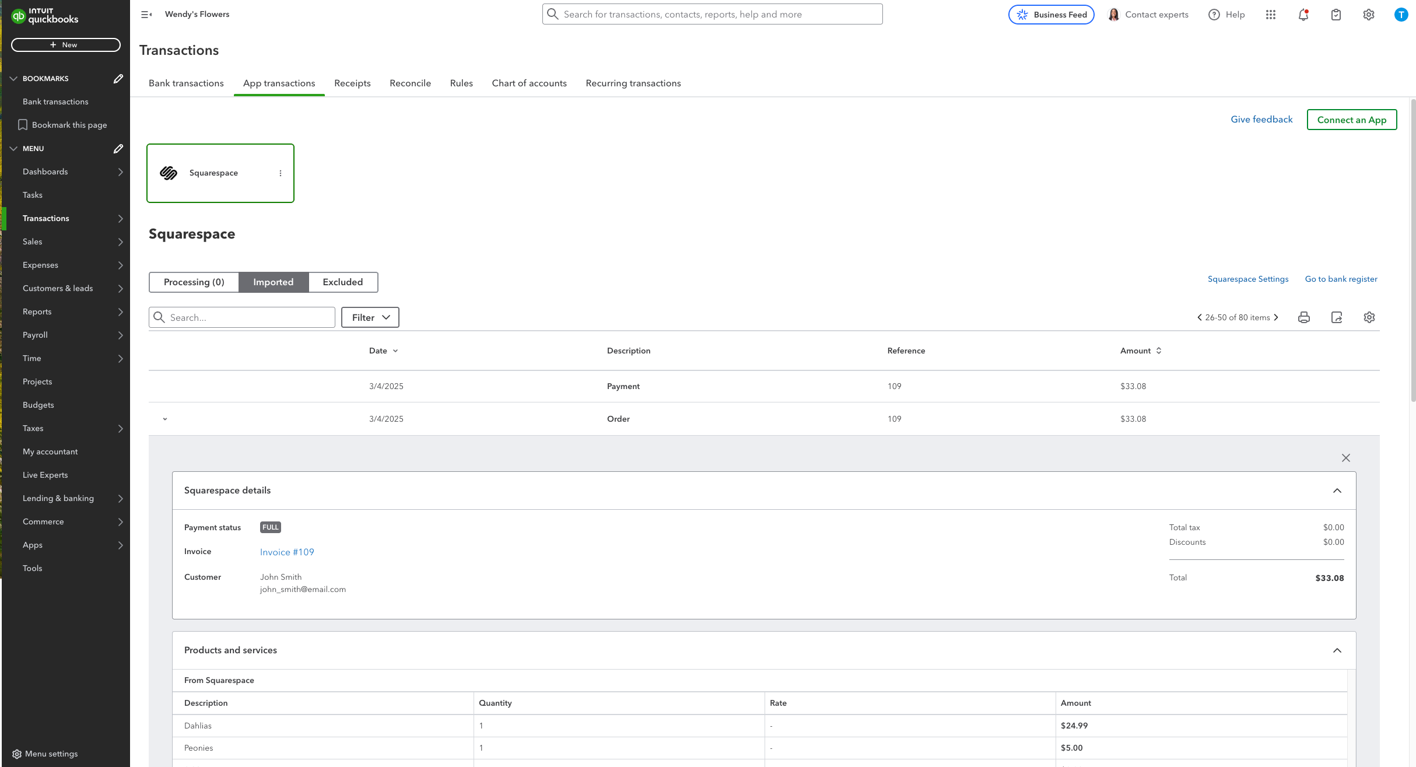Click the global search field
The height and width of the screenshot is (767, 1416).
pyautogui.click(x=712, y=14)
